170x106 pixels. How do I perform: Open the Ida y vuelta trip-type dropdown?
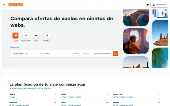16,47
